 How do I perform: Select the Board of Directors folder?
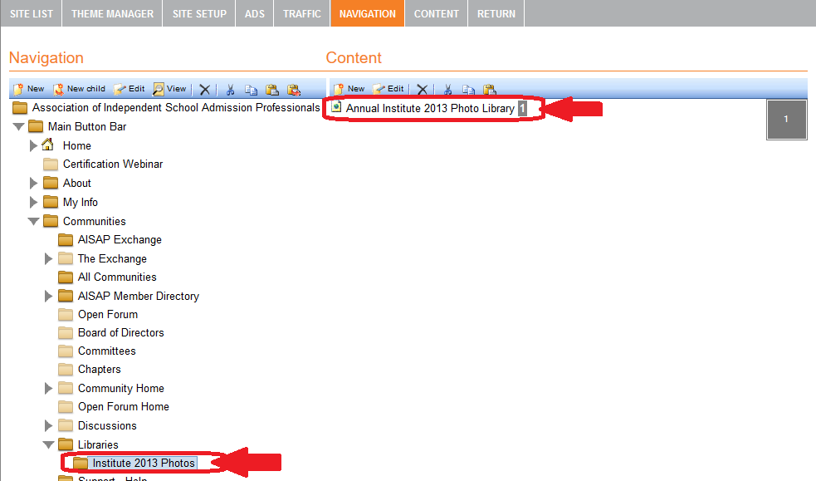(120, 332)
